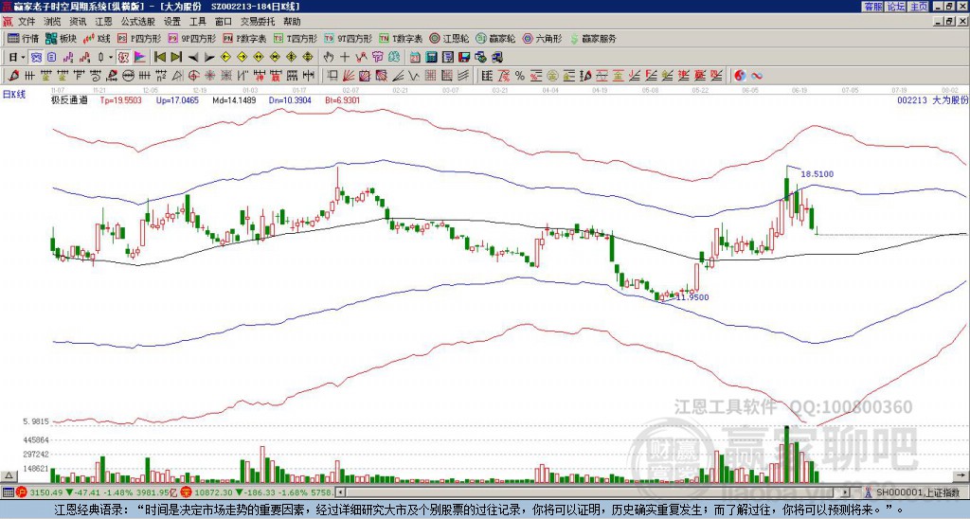The image size is (970, 519).
Task: Open the 帮助 menu
Action: (x=292, y=22)
